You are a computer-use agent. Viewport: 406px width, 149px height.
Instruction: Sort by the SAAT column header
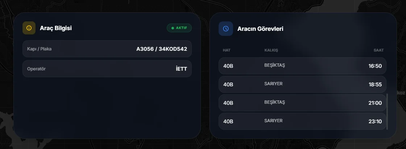click(378, 50)
